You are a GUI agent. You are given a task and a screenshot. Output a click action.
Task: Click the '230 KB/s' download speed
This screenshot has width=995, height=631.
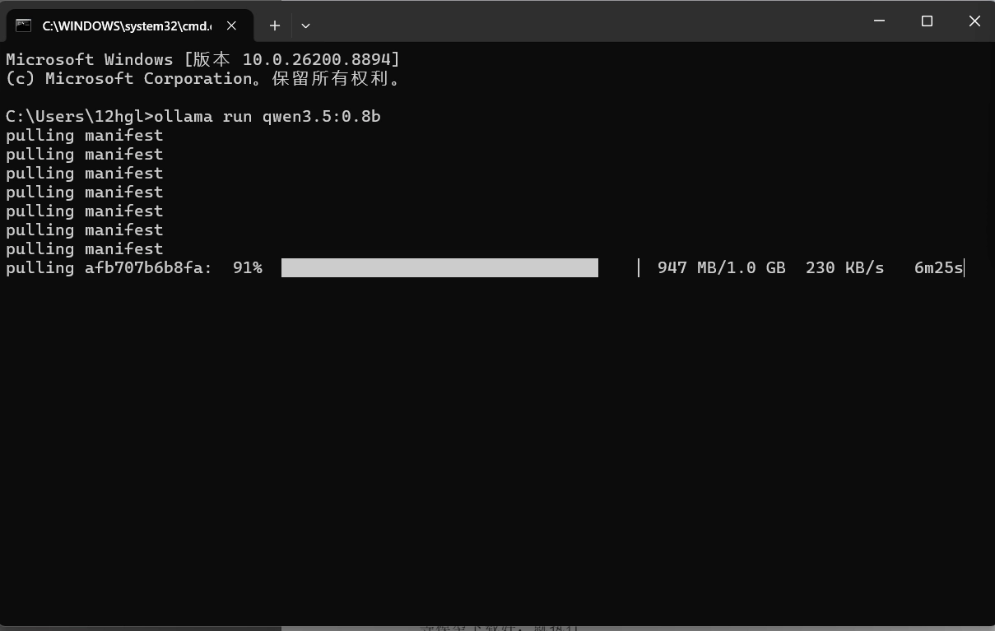[845, 267]
